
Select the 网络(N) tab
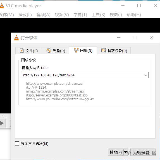click(83, 50)
